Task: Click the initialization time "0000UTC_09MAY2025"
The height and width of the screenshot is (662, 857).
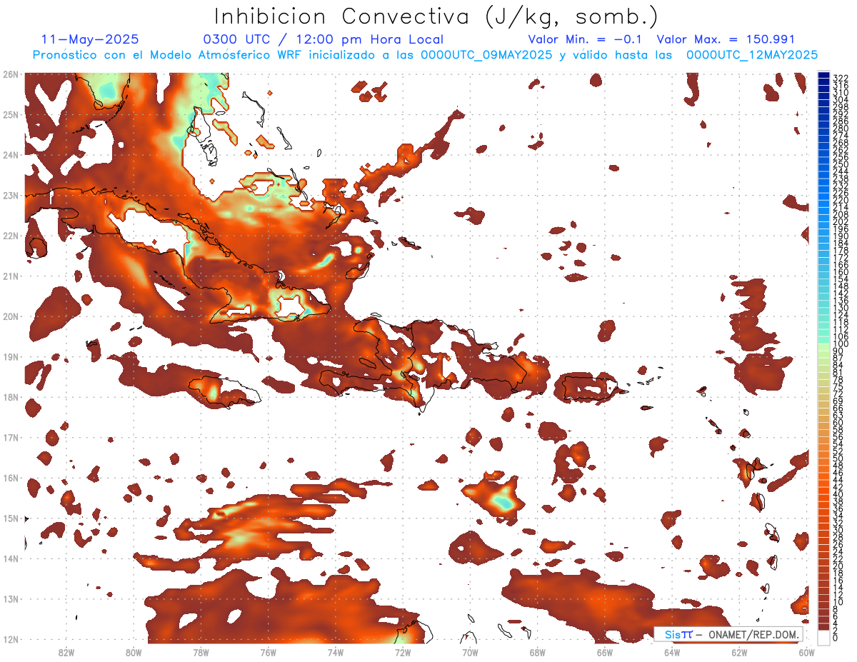Action: point(486,55)
